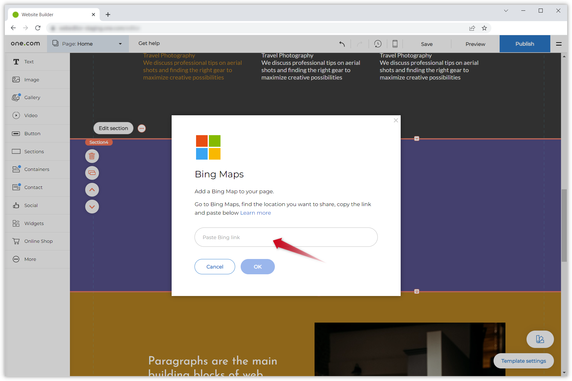572x381 pixels.
Task: Open the Widgets sidebar item
Action: [34, 224]
